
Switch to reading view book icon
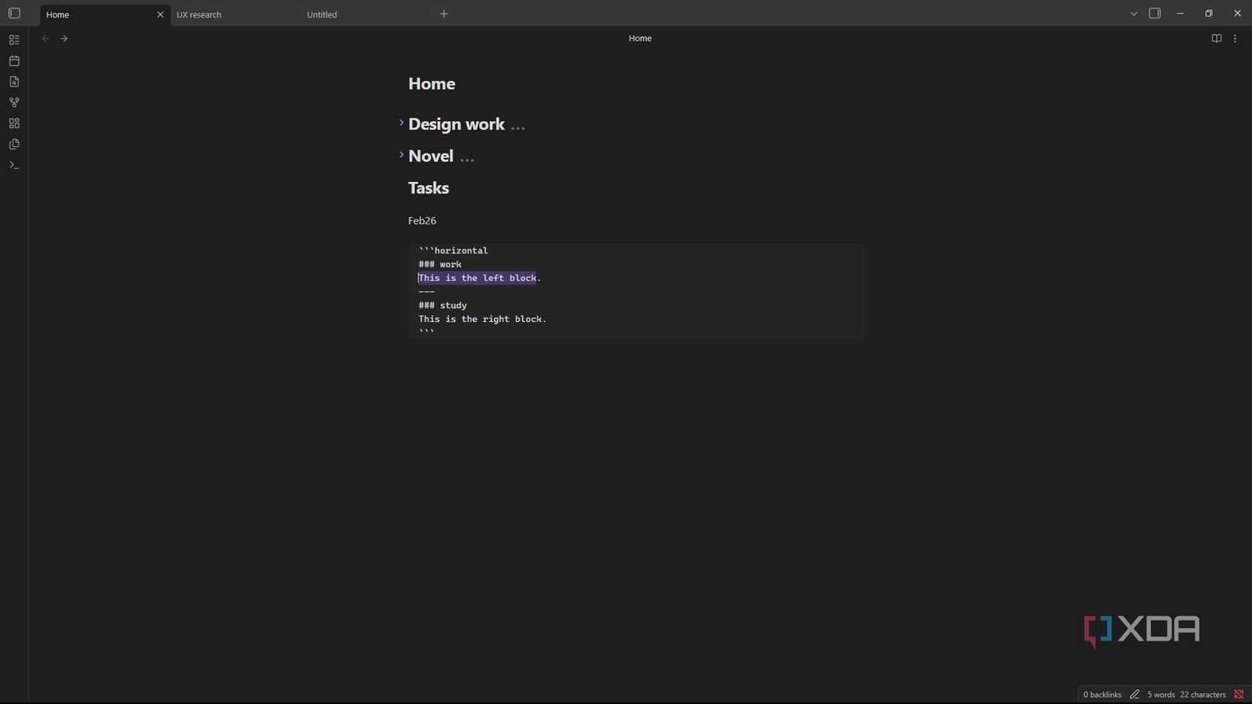coord(1217,38)
